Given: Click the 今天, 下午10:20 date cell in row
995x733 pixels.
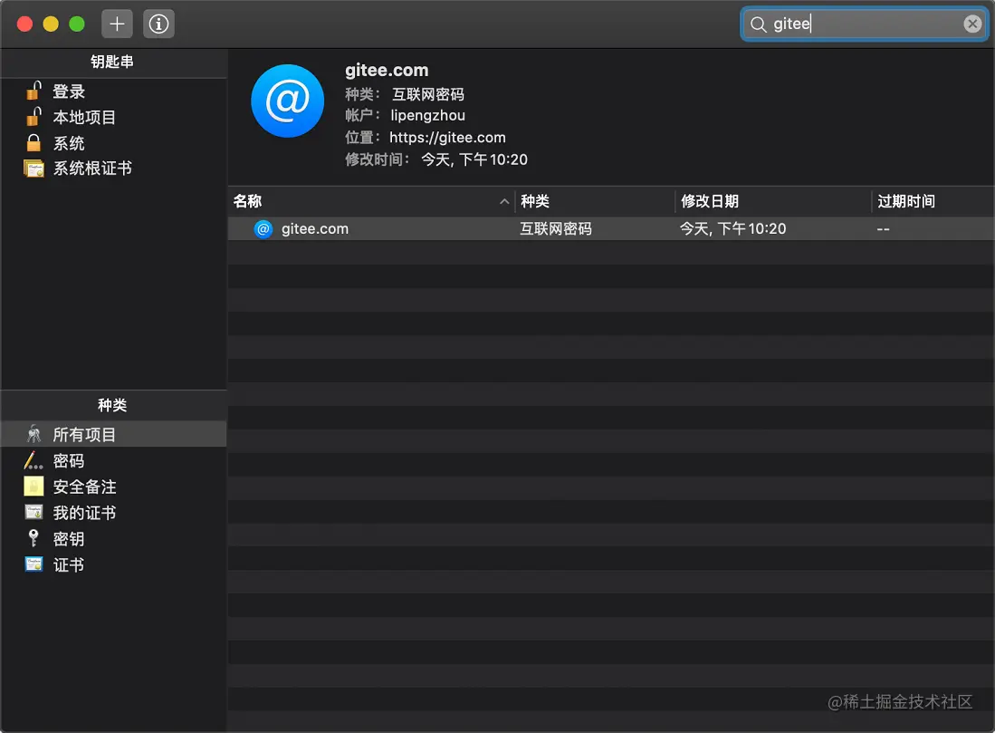Looking at the screenshot, I should pos(733,228).
